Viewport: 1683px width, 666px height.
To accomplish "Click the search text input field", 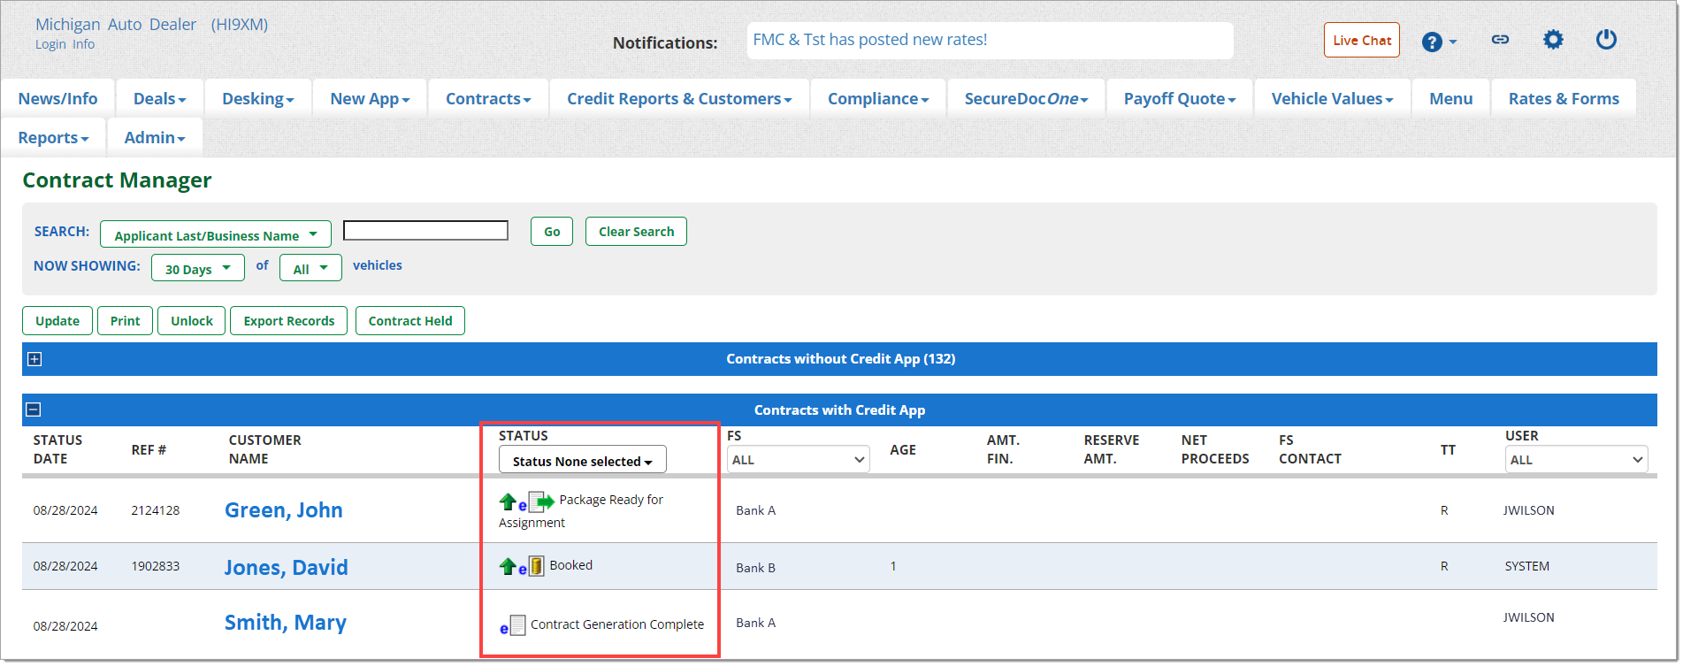I will point(425,231).
